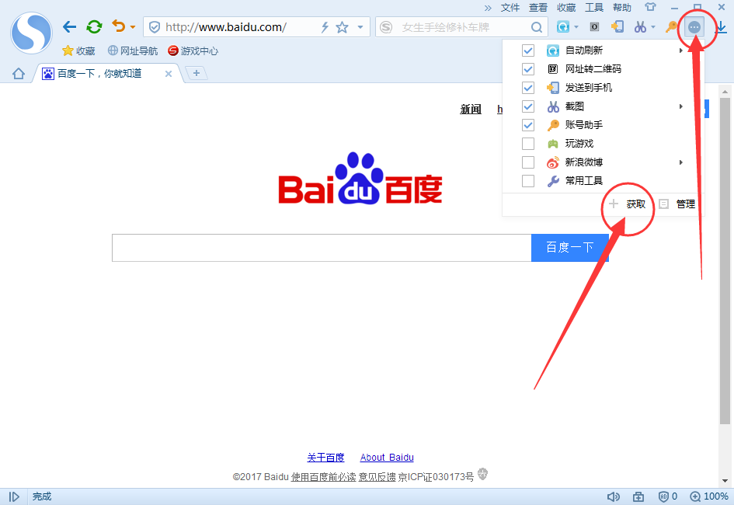Open the 新闻 link on Baidu
This screenshot has width=734, height=505.
[471, 109]
